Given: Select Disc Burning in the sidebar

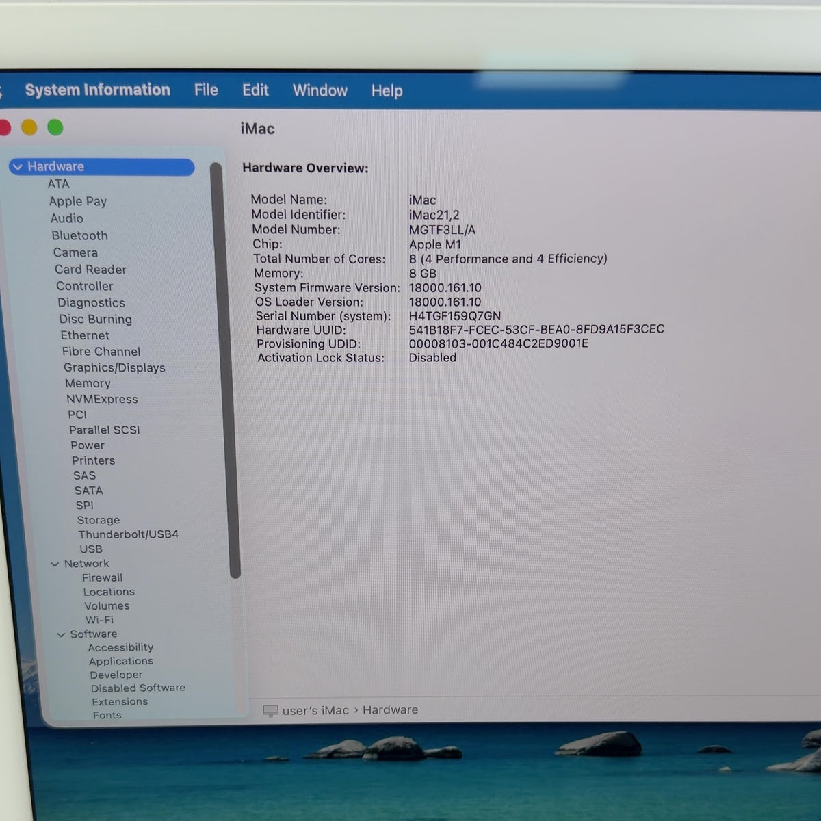Looking at the screenshot, I should [x=95, y=319].
